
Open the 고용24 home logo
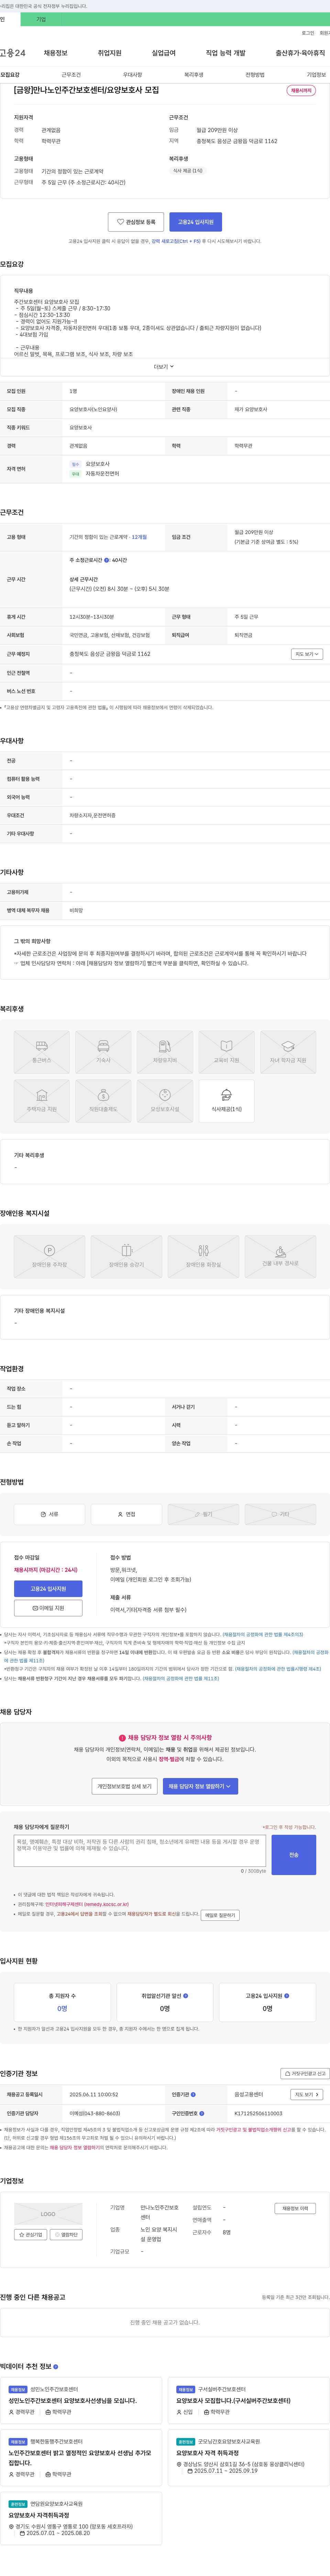pyautogui.click(x=13, y=53)
